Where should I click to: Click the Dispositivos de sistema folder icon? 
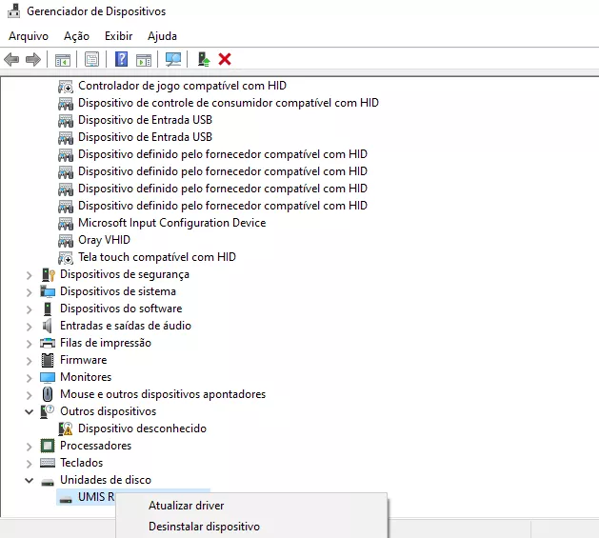tap(48, 292)
